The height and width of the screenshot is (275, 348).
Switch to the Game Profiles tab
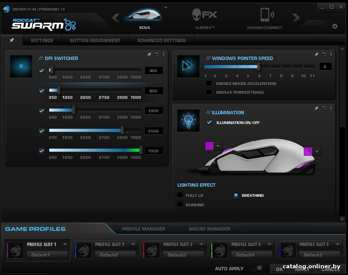tap(35, 229)
